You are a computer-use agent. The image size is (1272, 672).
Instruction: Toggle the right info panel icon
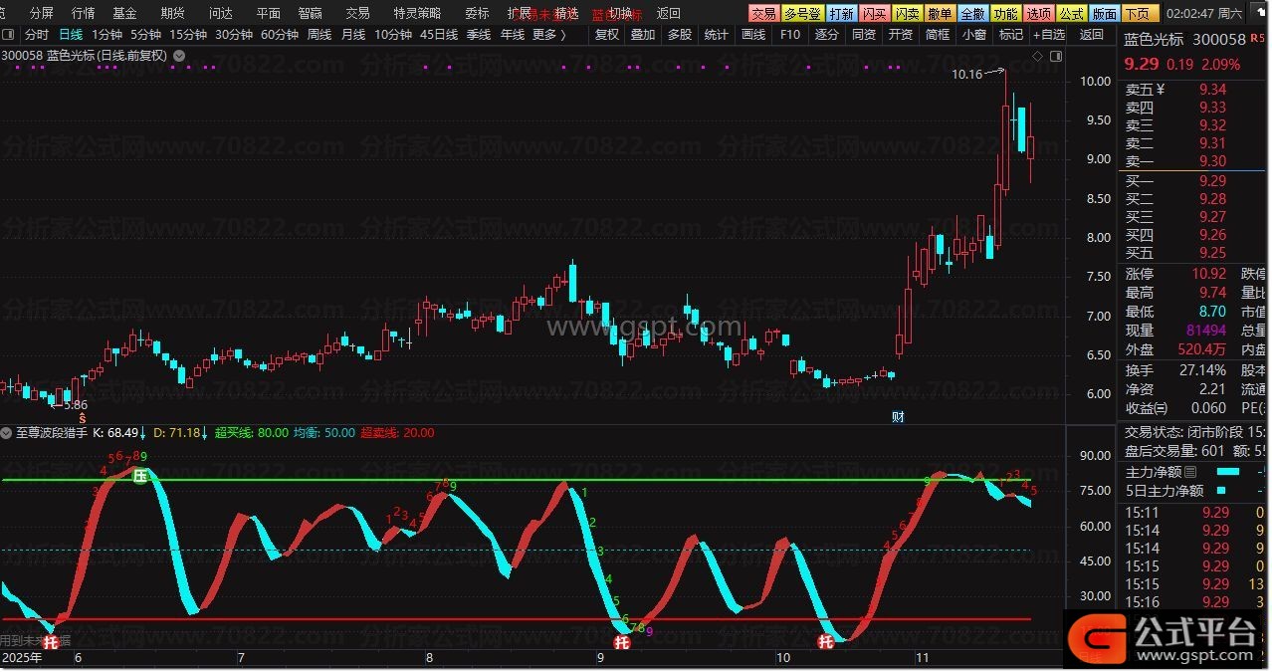[x=1056, y=57]
